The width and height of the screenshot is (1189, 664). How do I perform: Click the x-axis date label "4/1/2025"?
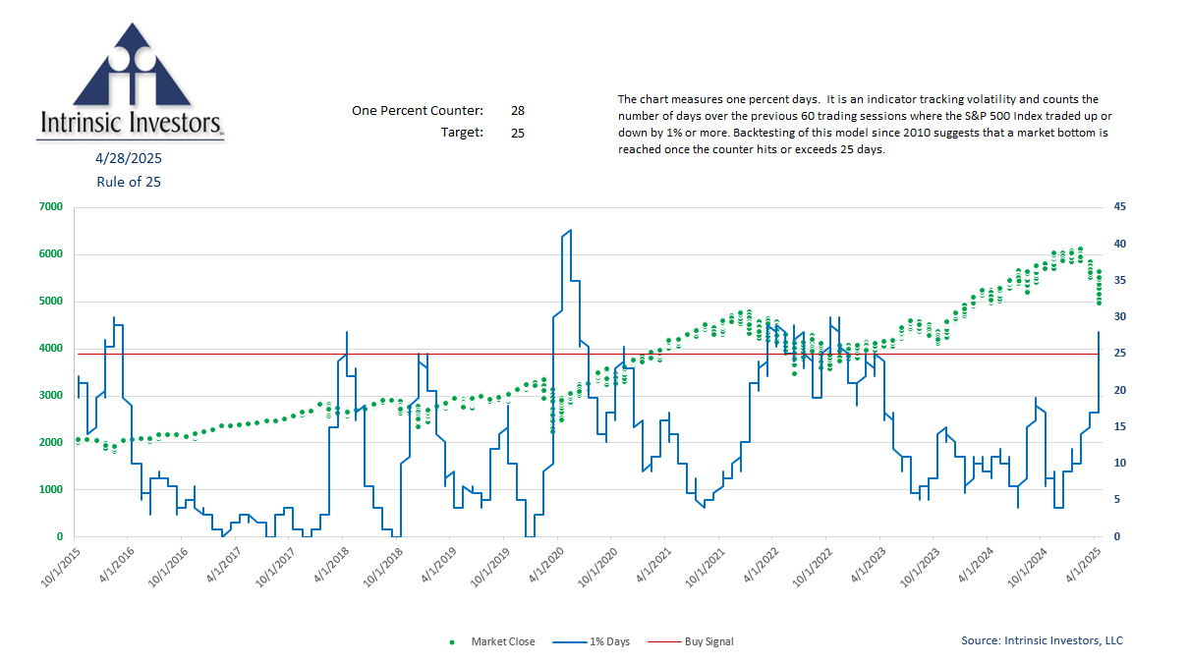1083,566
